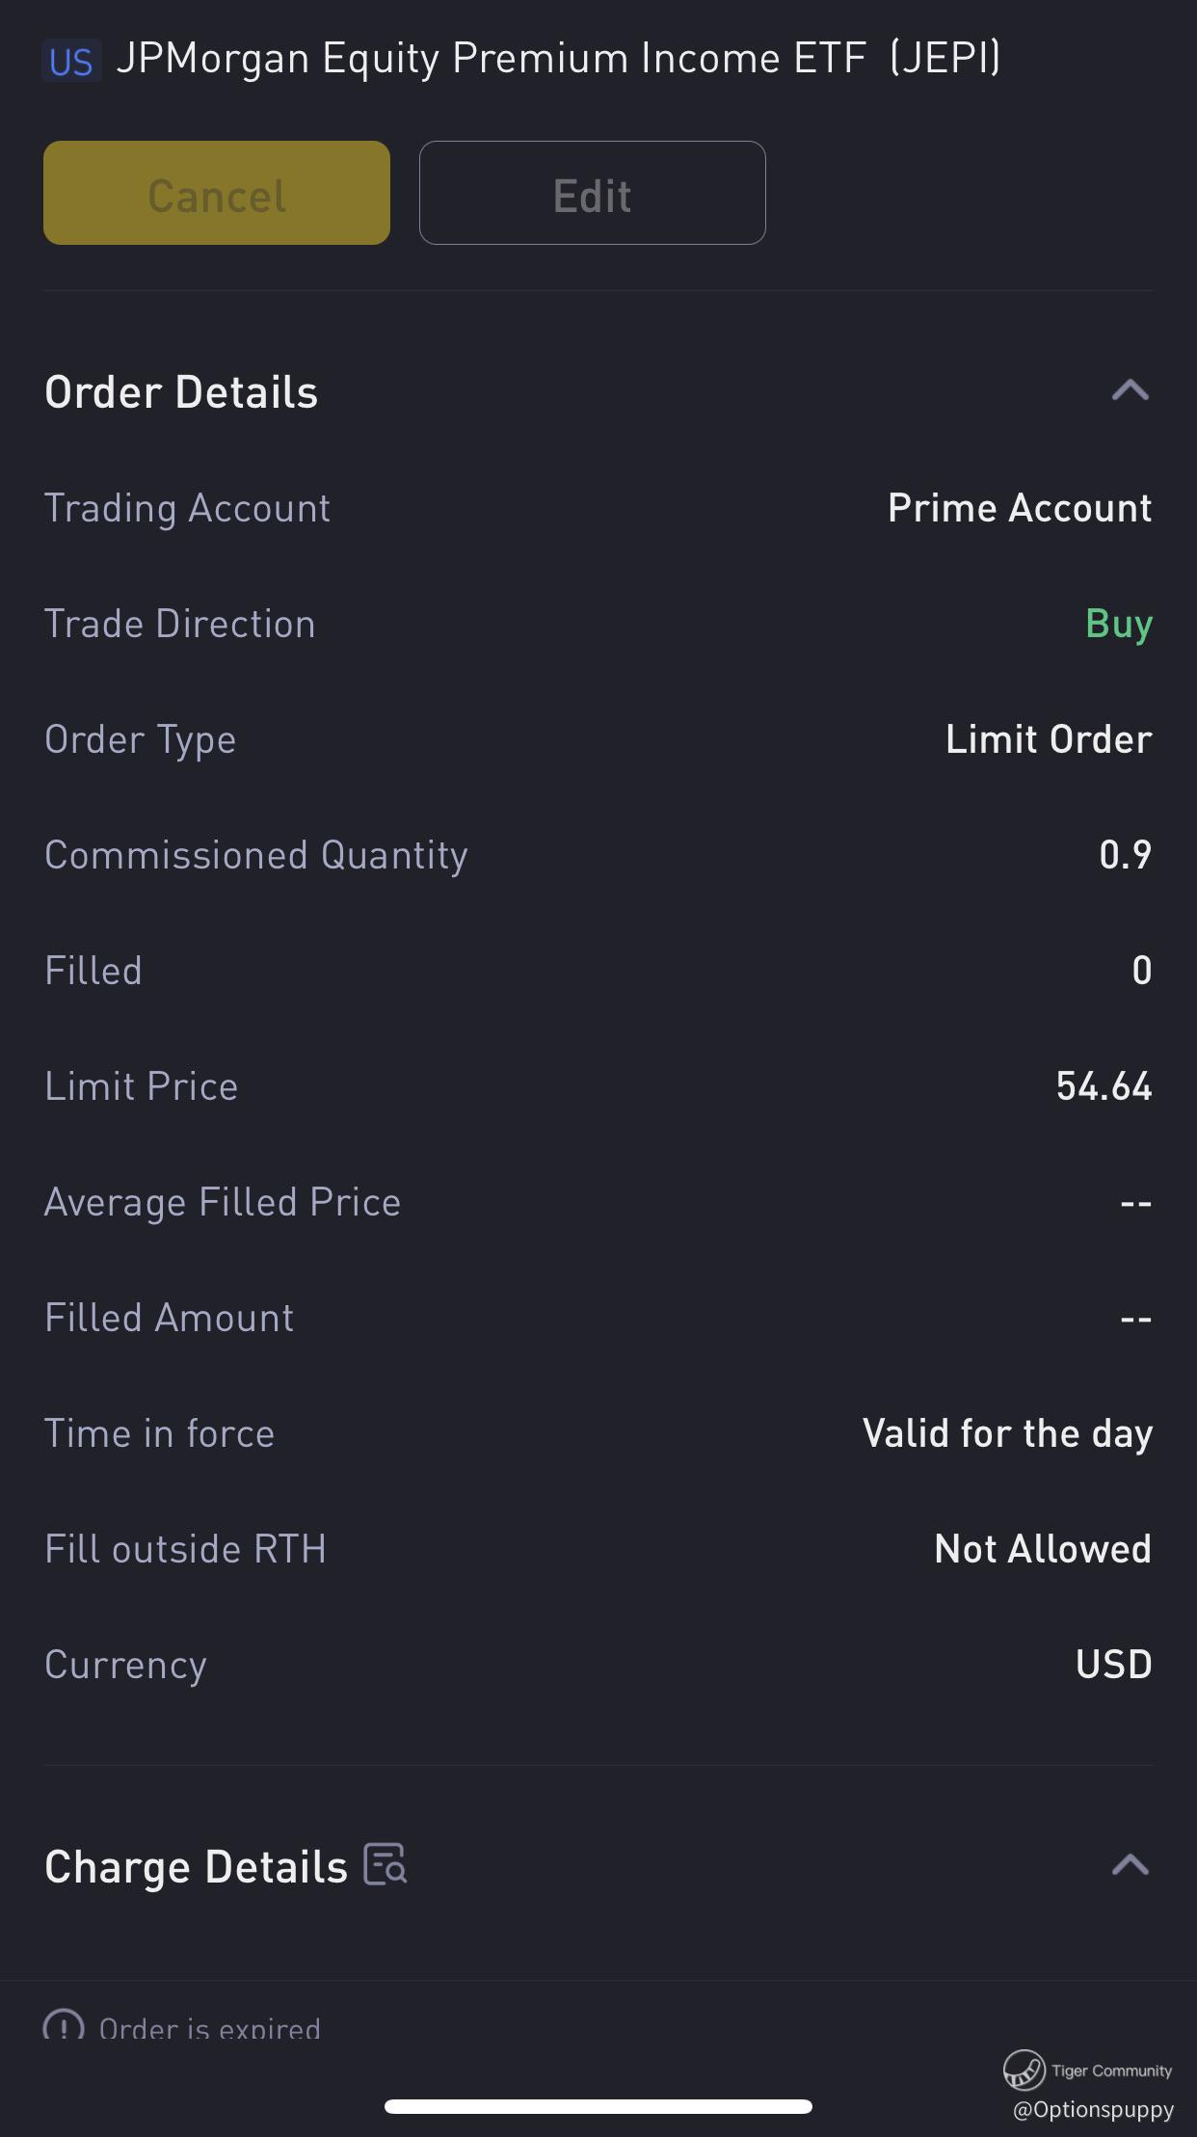
Task: Tap the 54.64 limit price value
Action: [x=1104, y=1086]
